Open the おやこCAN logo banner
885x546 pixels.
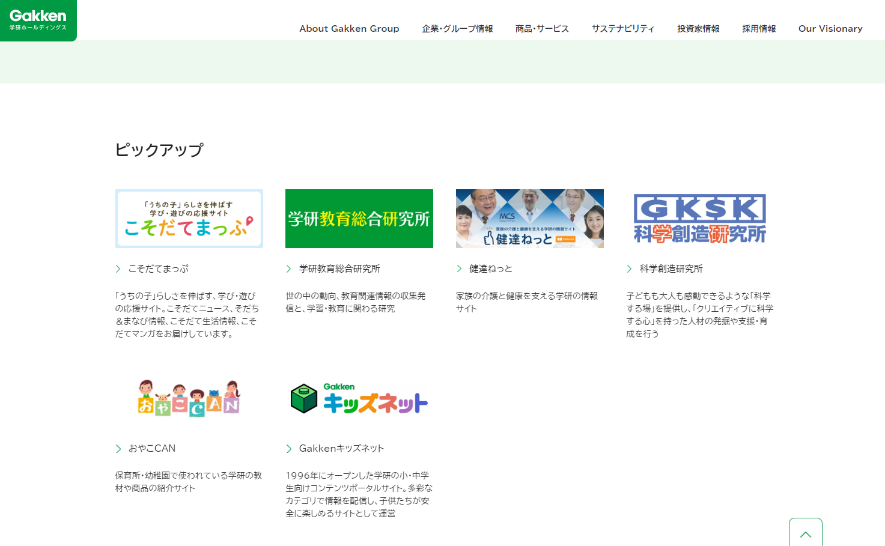[189, 398]
